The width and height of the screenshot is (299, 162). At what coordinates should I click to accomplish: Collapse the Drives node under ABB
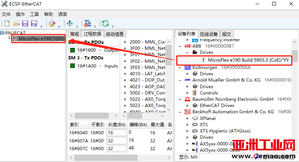[x=187, y=52]
